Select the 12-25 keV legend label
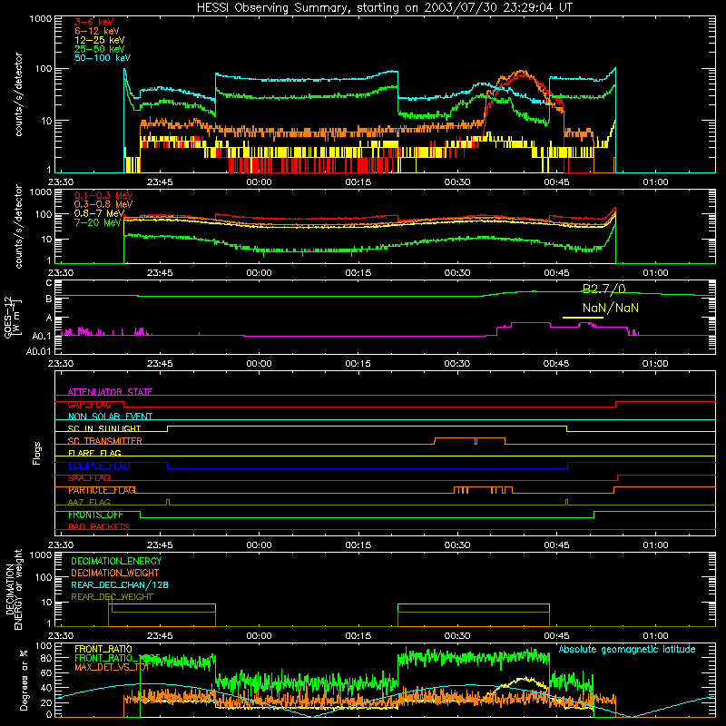Image resolution: width=726 pixels, height=726 pixels. [x=100, y=40]
